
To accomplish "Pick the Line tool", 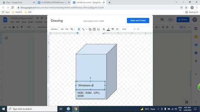I will coord(83,29).
